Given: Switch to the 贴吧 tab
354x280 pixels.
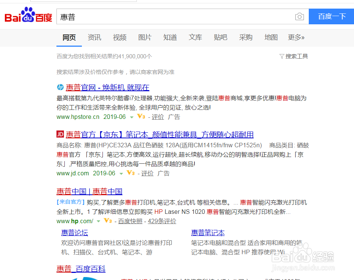Looking at the screenshot, I should (221, 37).
